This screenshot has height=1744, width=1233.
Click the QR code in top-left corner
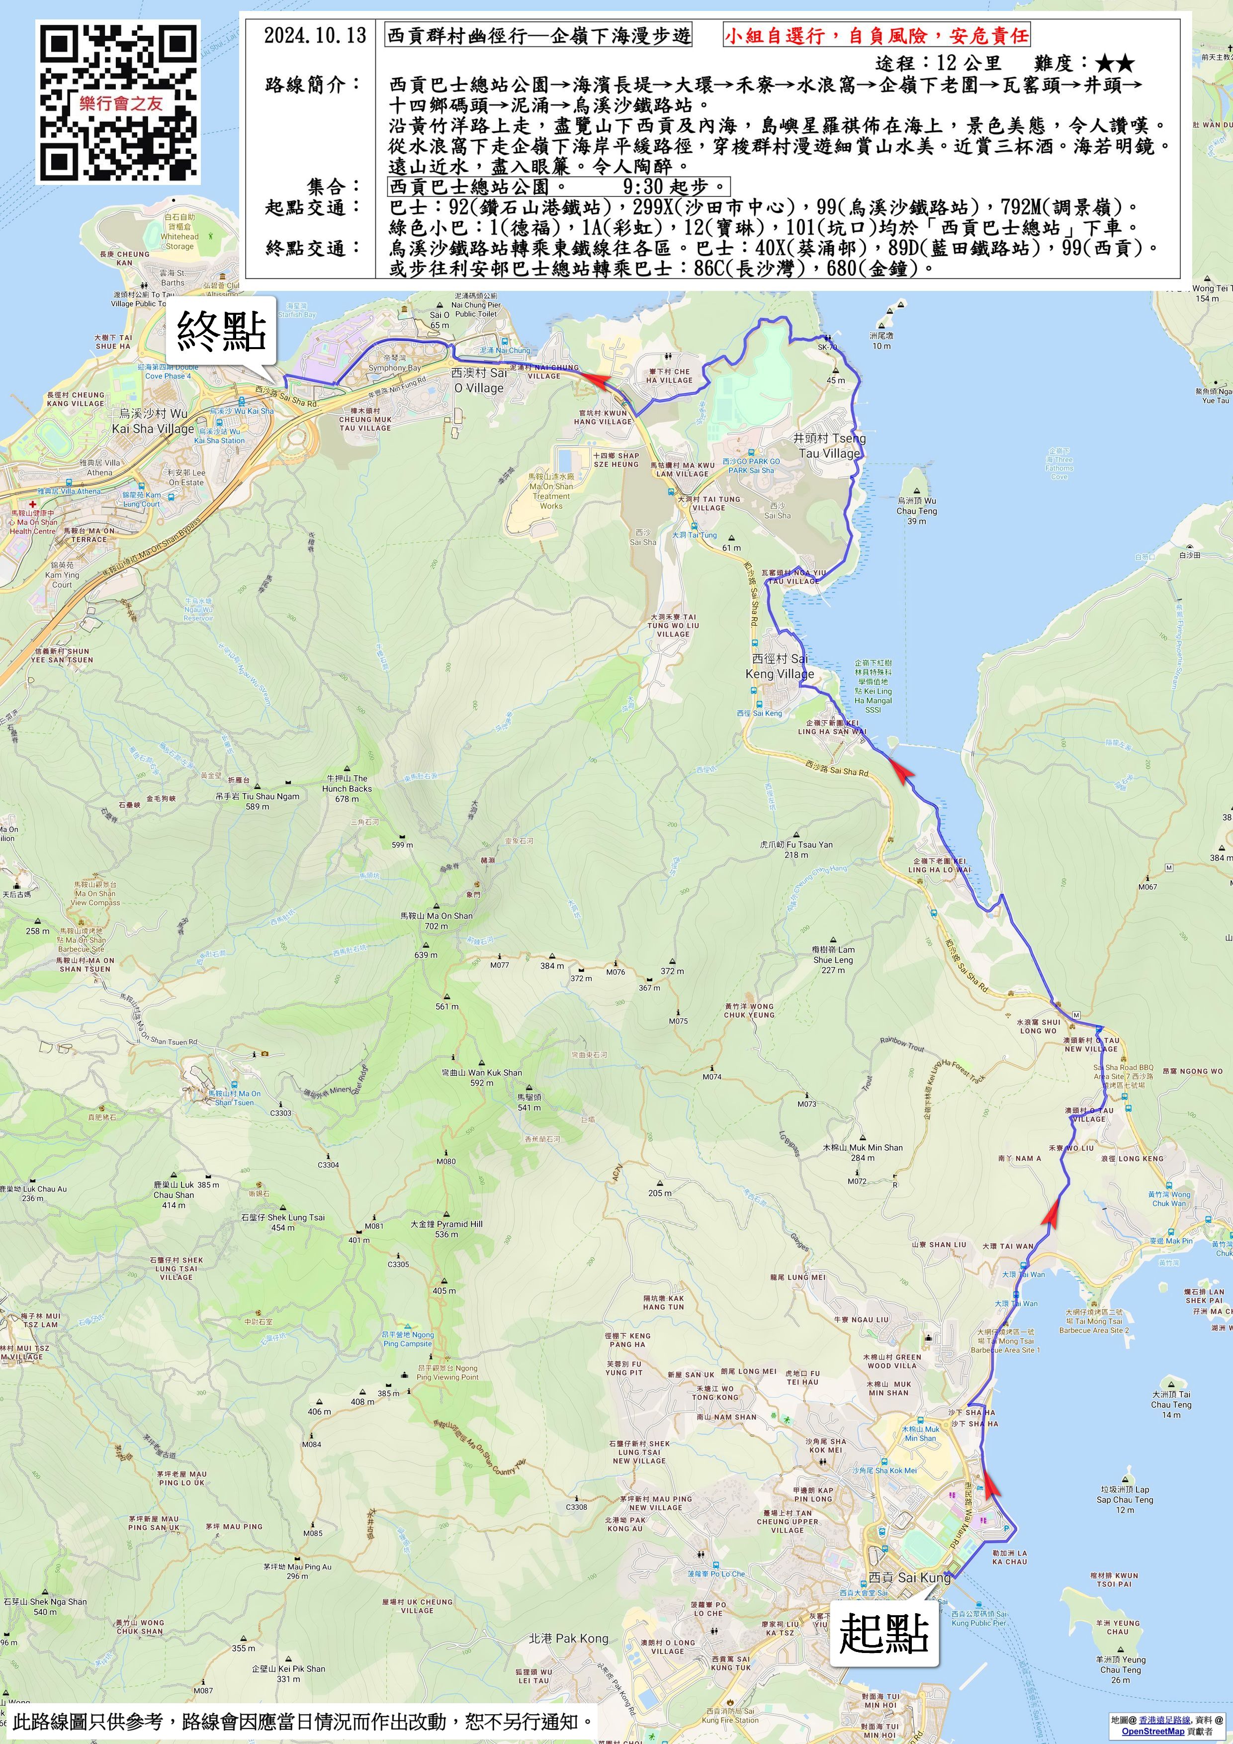pos(119,102)
